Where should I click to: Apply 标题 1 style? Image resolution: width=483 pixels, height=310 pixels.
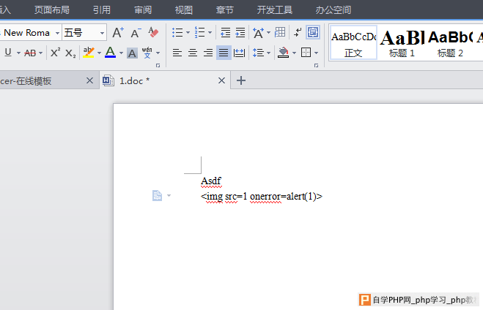[x=402, y=42]
